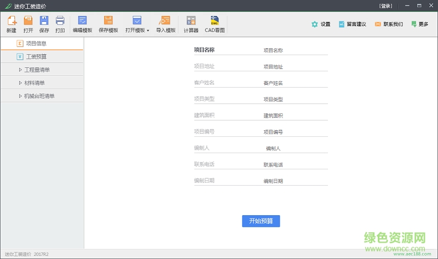Image resolution: width=438 pixels, height=259 pixels.
Task: Open 编辑模板 edit template tool
Action: pyautogui.click(x=83, y=24)
